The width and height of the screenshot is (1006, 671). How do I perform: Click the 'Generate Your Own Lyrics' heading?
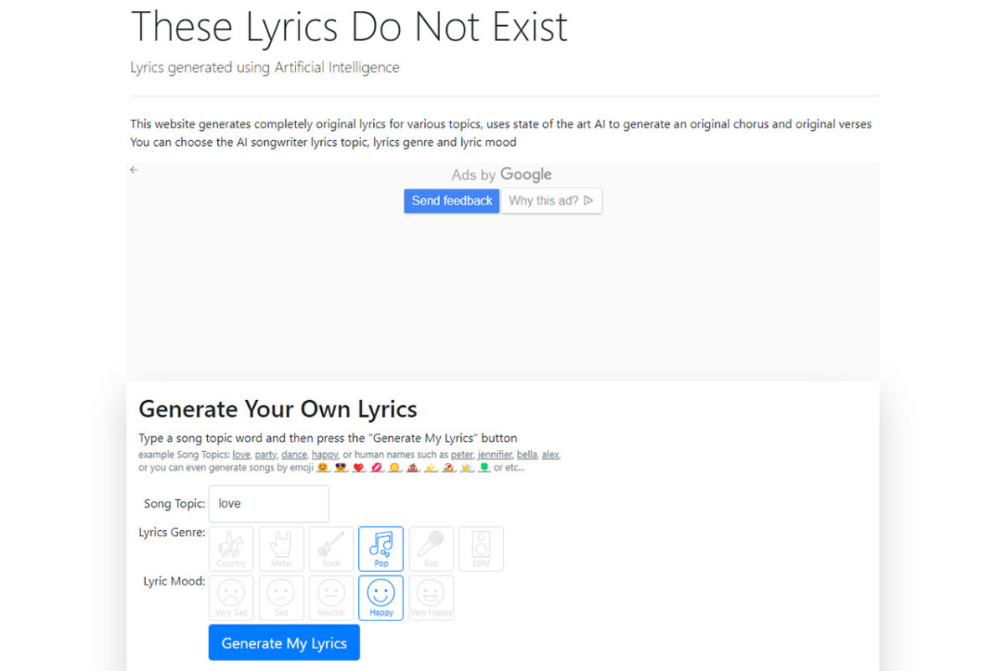pyautogui.click(x=277, y=409)
